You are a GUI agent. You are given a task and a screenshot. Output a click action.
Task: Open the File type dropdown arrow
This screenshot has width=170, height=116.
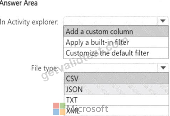[x=163, y=68]
